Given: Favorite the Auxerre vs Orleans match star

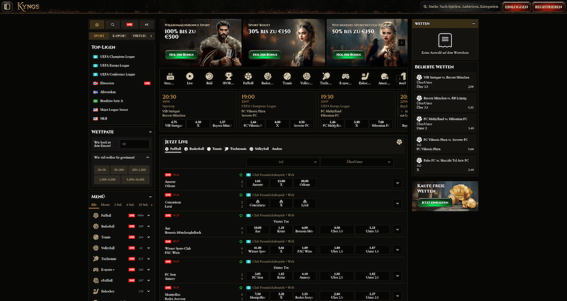Looking at the screenshot, I should click(x=241, y=175).
